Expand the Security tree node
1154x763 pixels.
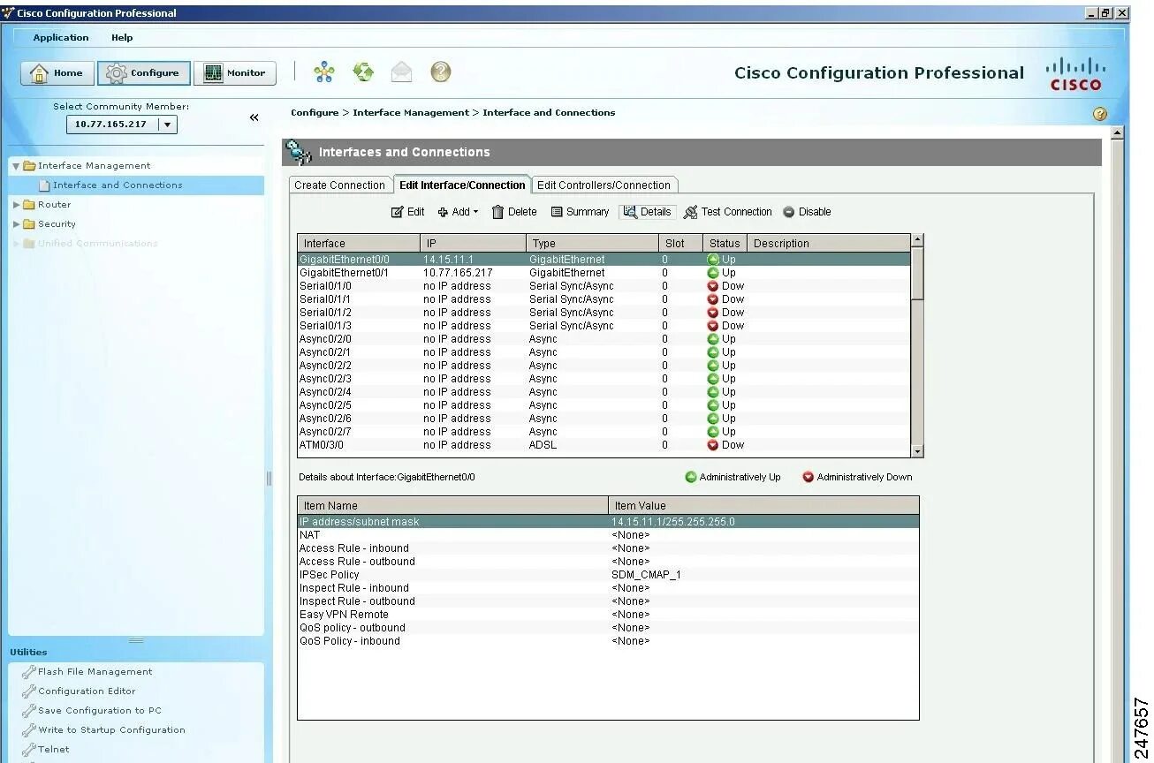tap(16, 224)
